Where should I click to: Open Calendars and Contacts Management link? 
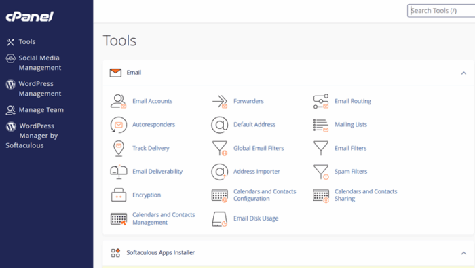[x=164, y=218]
